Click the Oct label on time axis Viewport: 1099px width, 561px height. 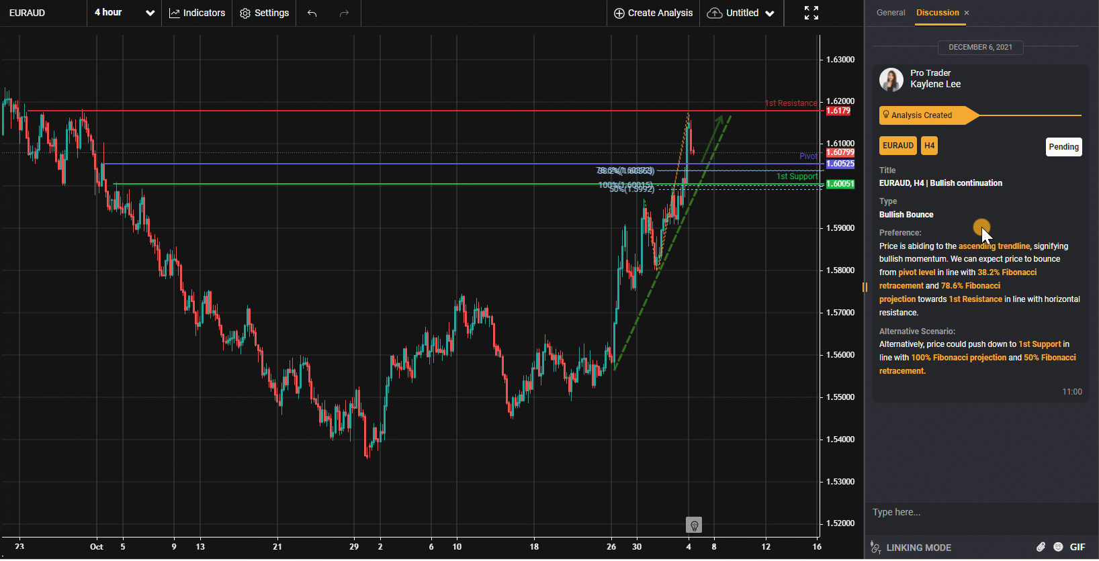(x=97, y=547)
